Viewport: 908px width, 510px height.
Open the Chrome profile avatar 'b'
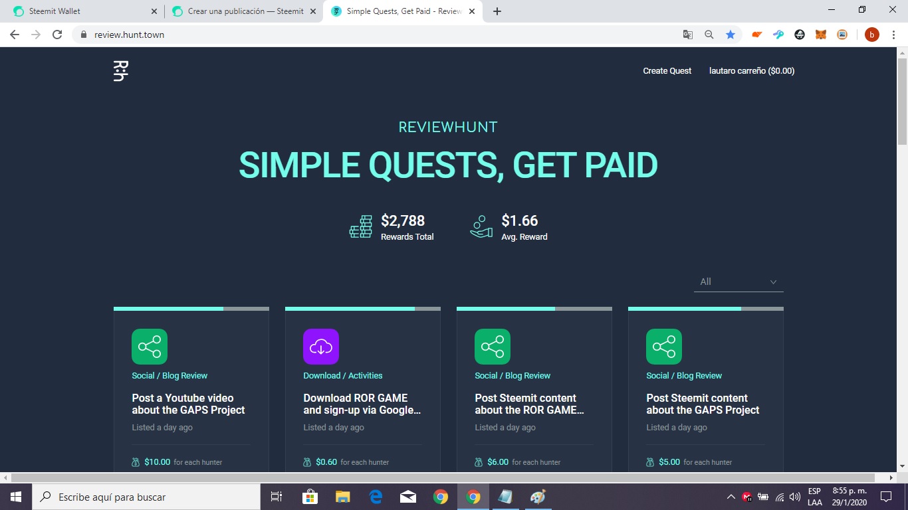871,35
